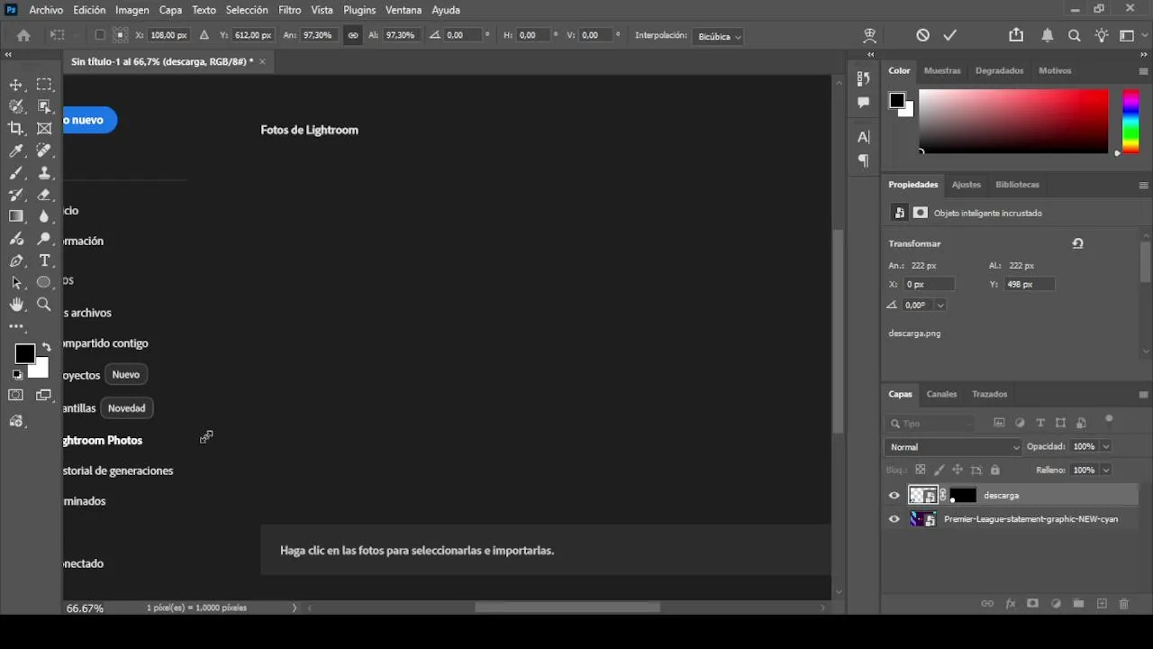Select the Path Selection tool

point(16,282)
